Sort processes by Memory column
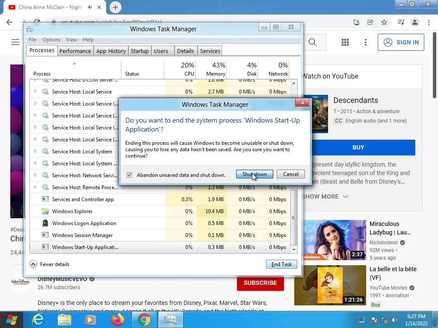 click(210, 70)
